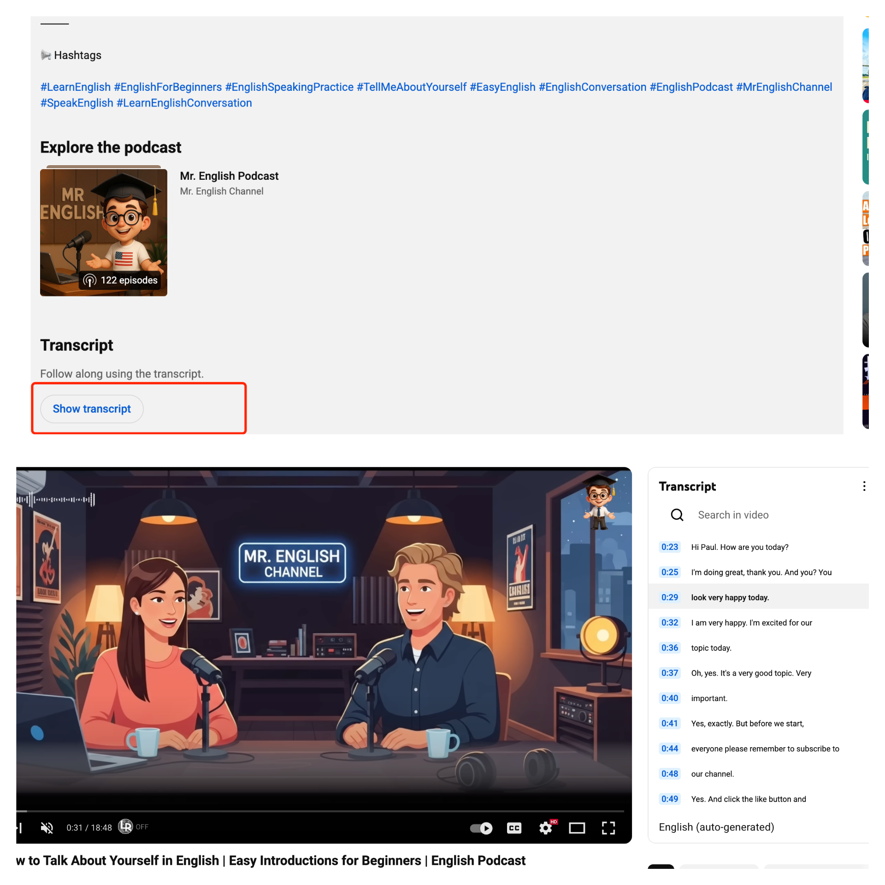Jump to 0:36 'topic today' line

758,648
